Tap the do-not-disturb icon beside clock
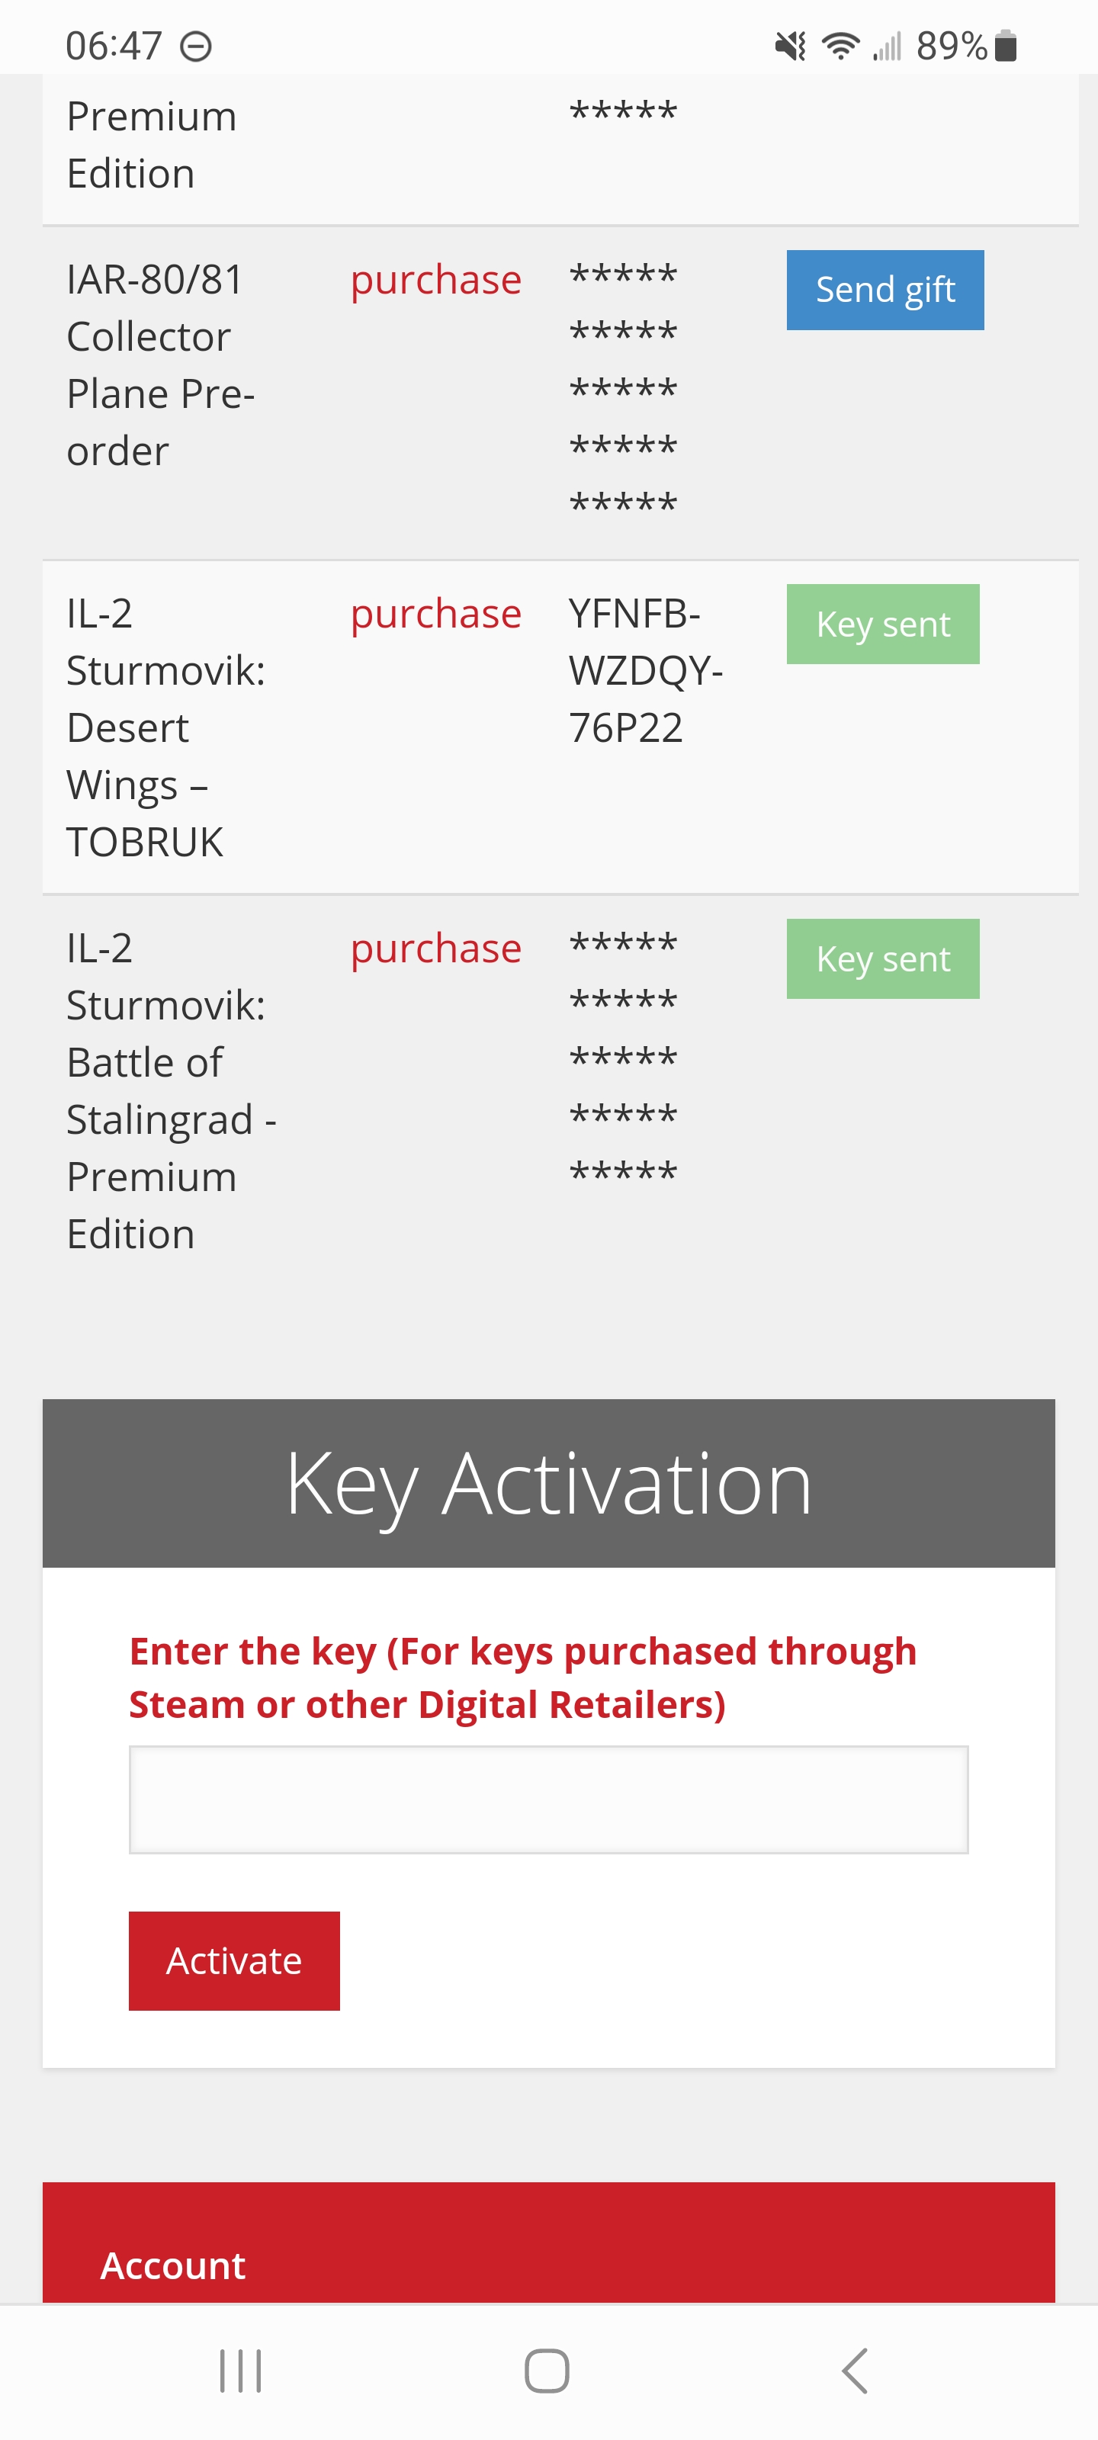This screenshot has width=1098, height=2440. click(196, 46)
